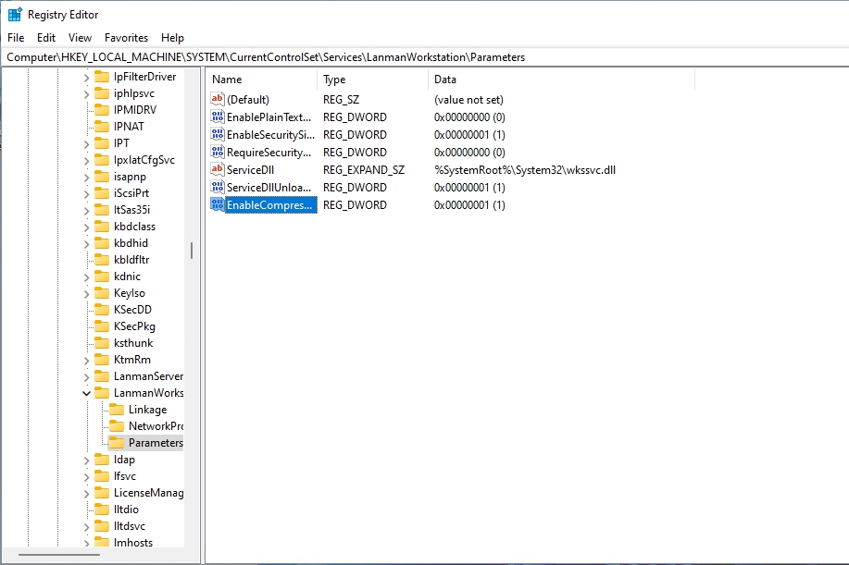Screen dimensions: 849x565
Task: Select the ServiceDllUnload value entry
Action: (268, 188)
